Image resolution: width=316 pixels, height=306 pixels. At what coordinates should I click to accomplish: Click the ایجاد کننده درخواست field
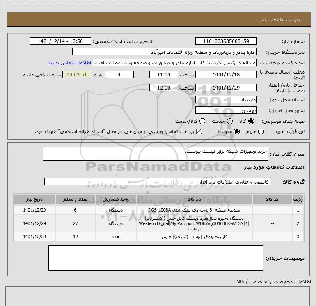click(x=175, y=63)
